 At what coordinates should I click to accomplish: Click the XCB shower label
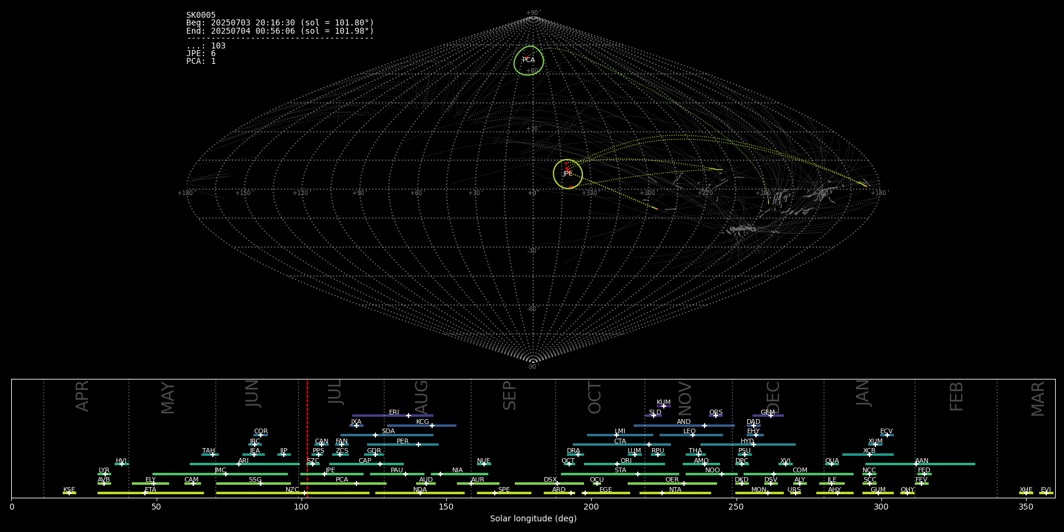[x=869, y=451]
